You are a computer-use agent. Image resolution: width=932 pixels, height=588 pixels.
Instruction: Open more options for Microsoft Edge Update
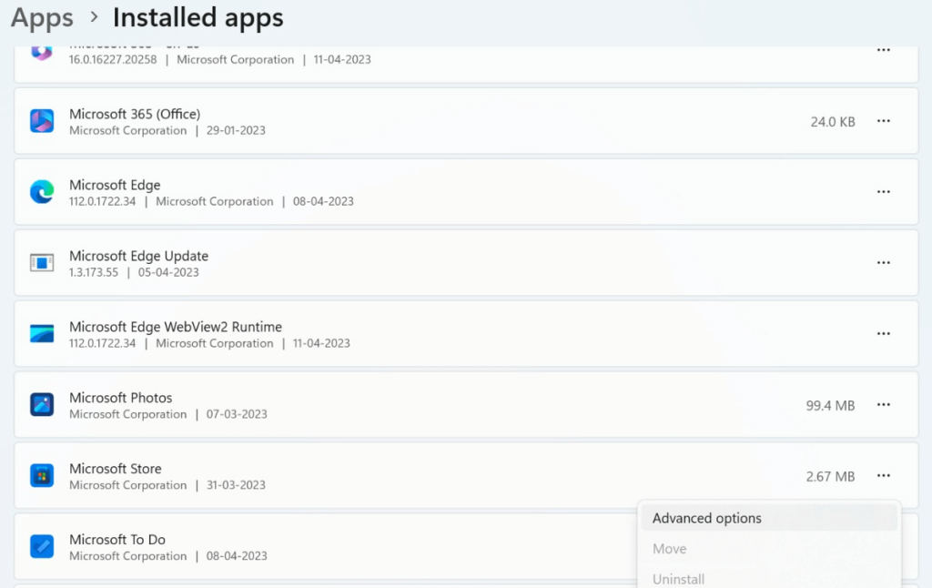[x=883, y=263]
